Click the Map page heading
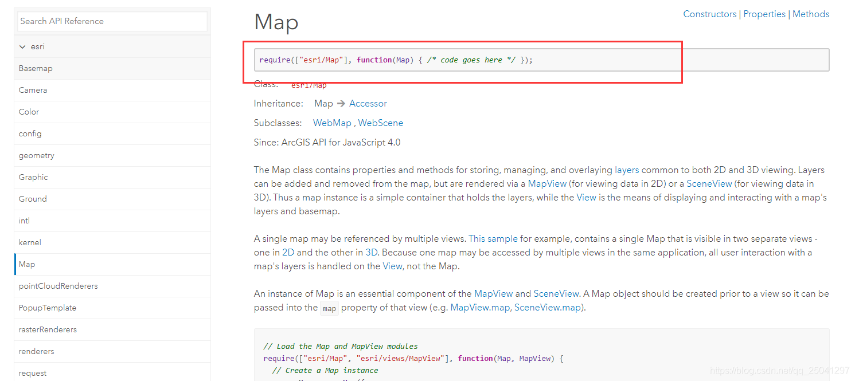Viewport: 855px width, 381px height. tap(276, 22)
